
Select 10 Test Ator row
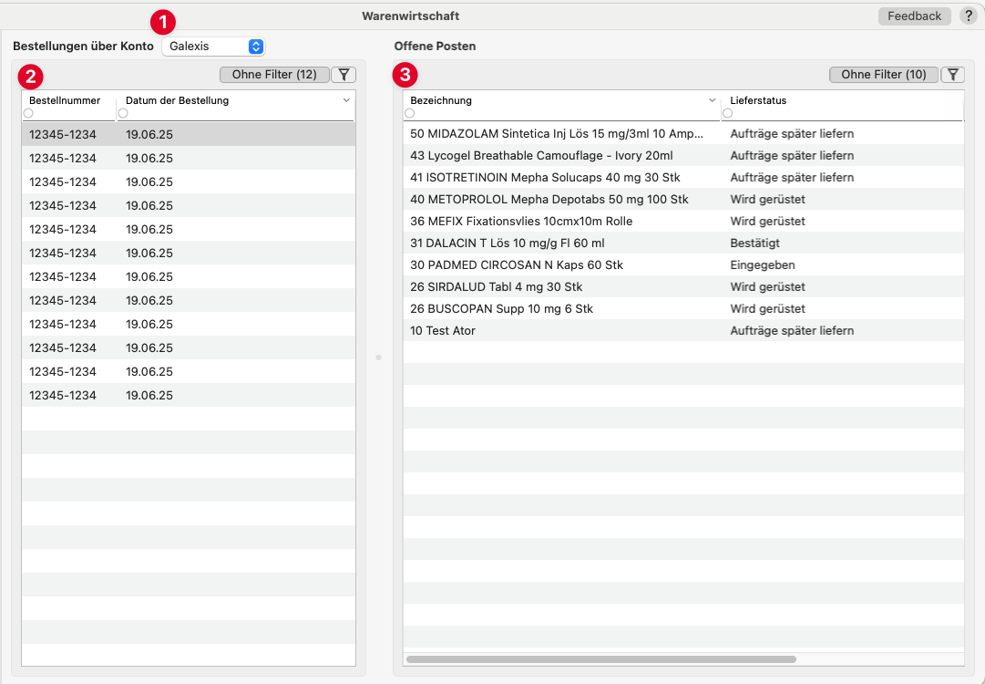coord(683,331)
